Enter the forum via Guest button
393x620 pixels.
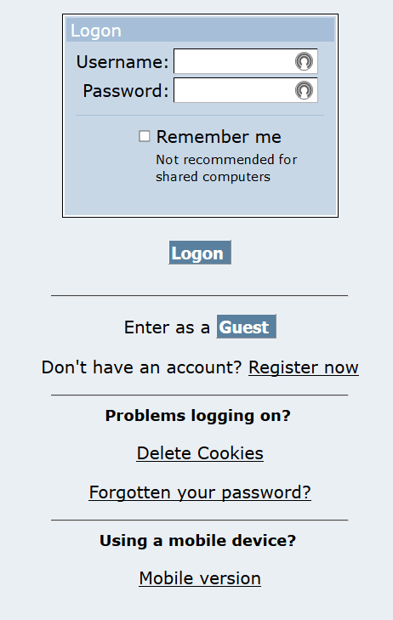(246, 327)
